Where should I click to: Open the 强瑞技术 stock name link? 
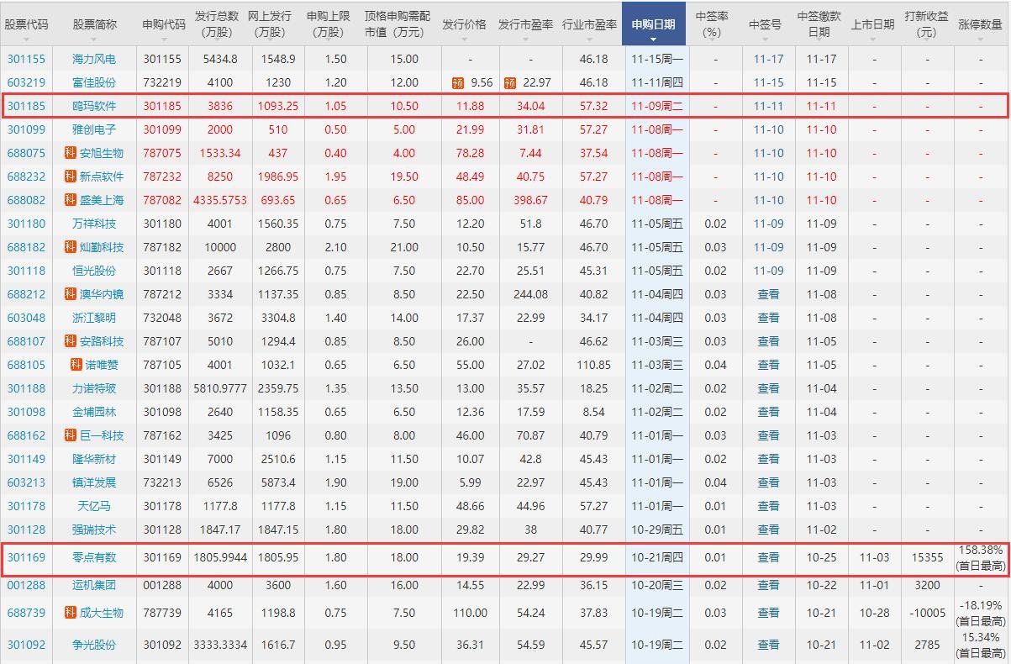click(x=94, y=530)
